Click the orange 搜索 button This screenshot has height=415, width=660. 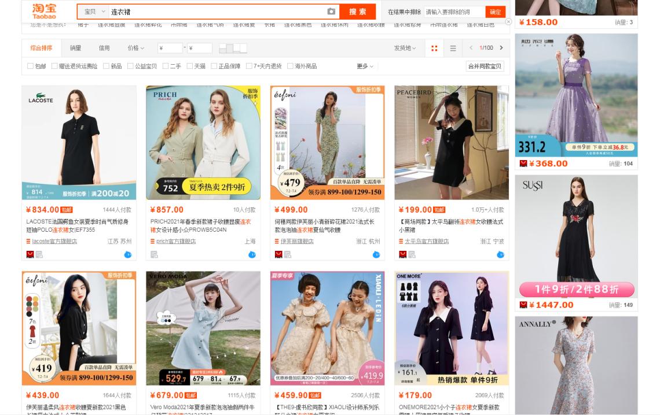(357, 12)
